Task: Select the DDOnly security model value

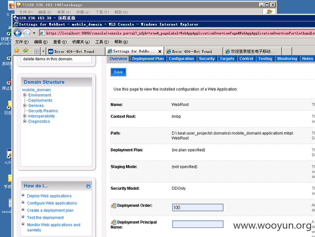Action: click(x=179, y=189)
